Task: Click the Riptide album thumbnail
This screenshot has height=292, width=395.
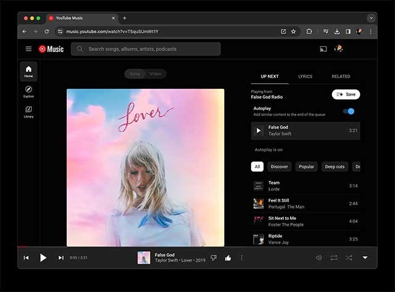Action: click(x=259, y=239)
